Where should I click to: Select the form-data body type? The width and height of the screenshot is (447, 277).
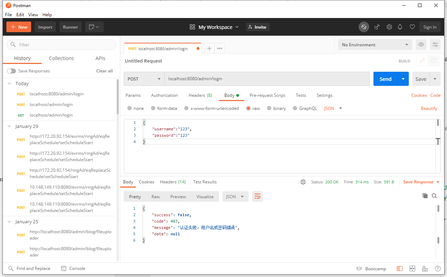(x=153, y=108)
